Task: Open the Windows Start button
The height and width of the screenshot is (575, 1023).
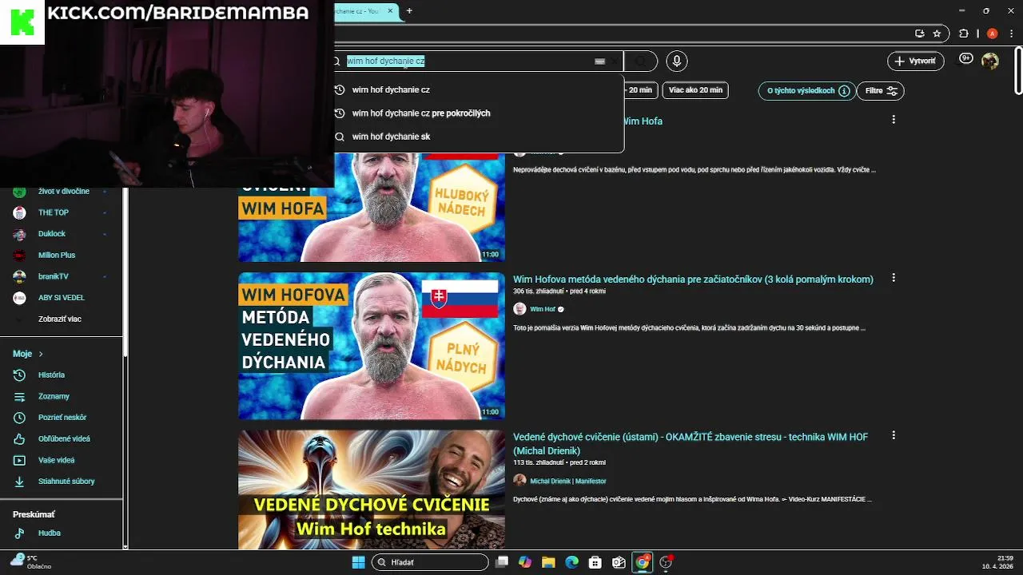Action: (358, 562)
